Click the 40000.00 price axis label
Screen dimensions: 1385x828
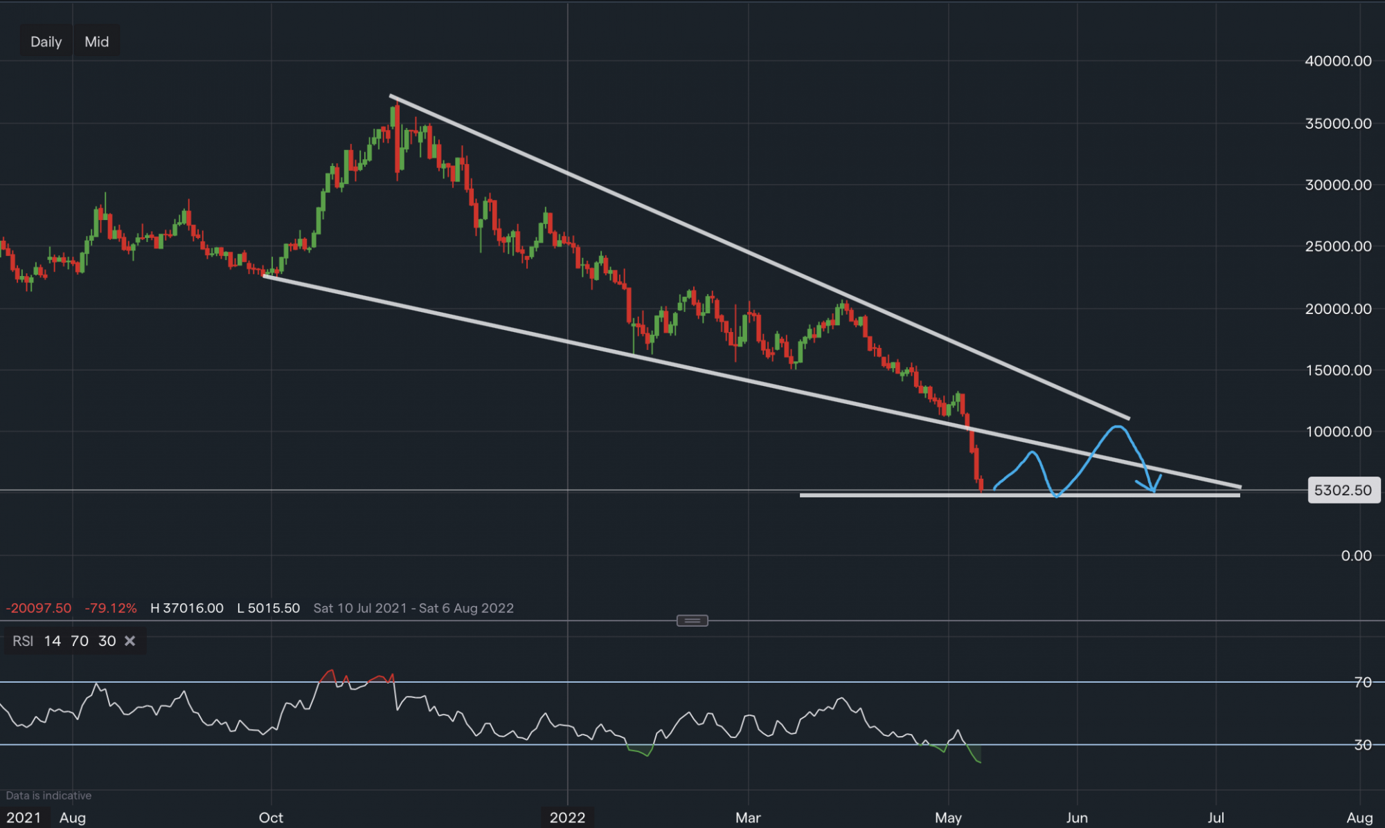point(1338,61)
